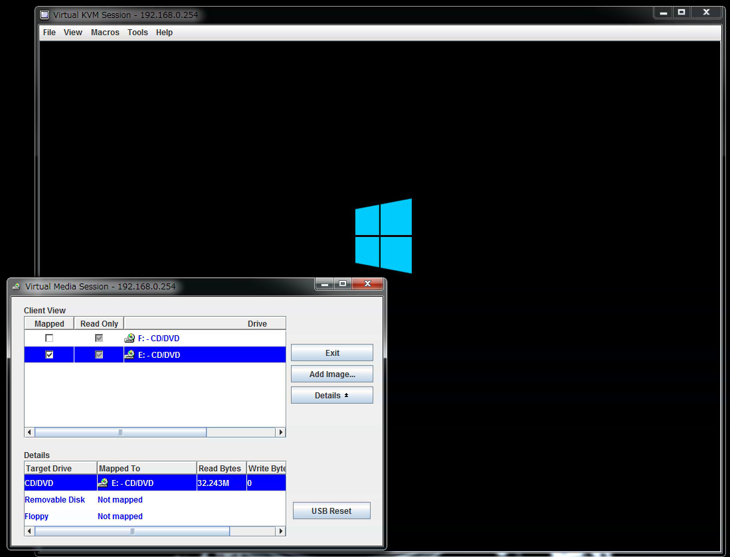Click "Not mapped" for Removable Disk

point(120,500)
